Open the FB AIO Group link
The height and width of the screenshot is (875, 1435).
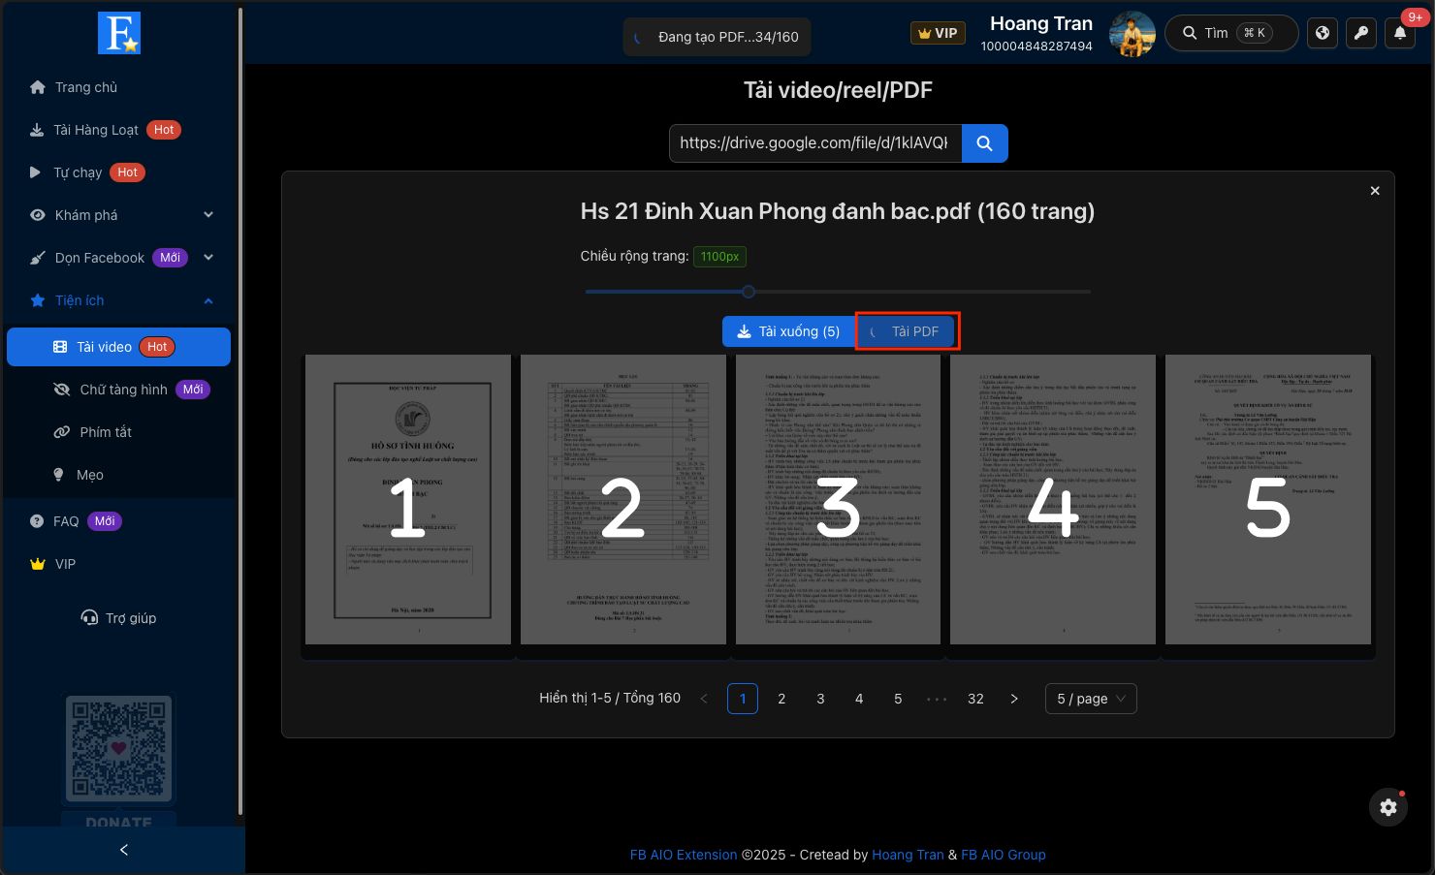pos(1004,855)
